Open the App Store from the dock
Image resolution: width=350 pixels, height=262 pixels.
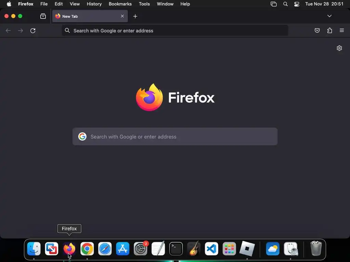pyautogui.click(x=123, y=249)
